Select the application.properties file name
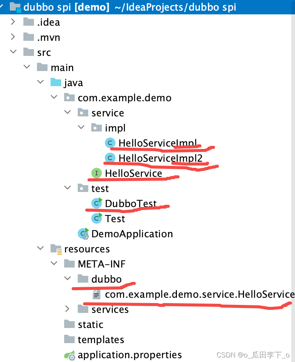This screenshot has height=362, width=295. 130,355
